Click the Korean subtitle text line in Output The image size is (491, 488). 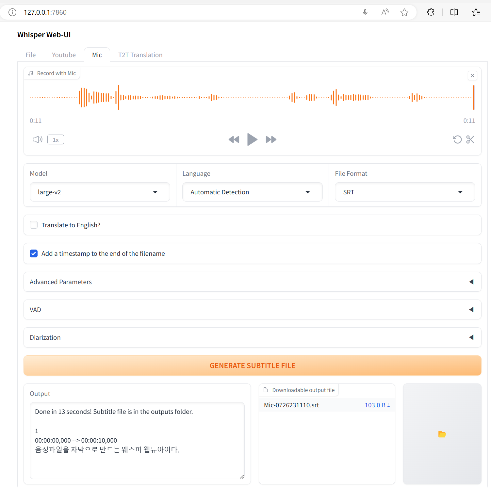coord(107,450)
